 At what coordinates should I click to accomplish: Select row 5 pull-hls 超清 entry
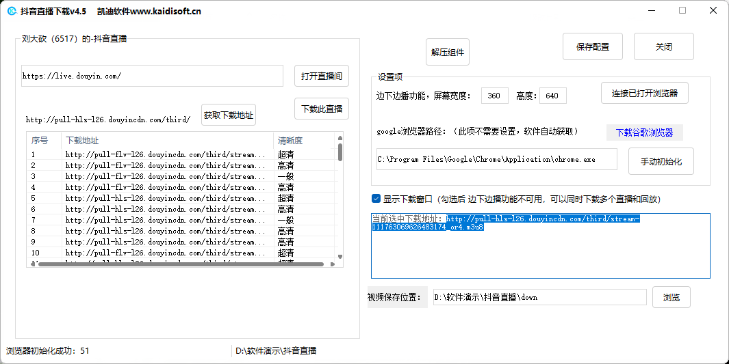click(x=181, y=198)
